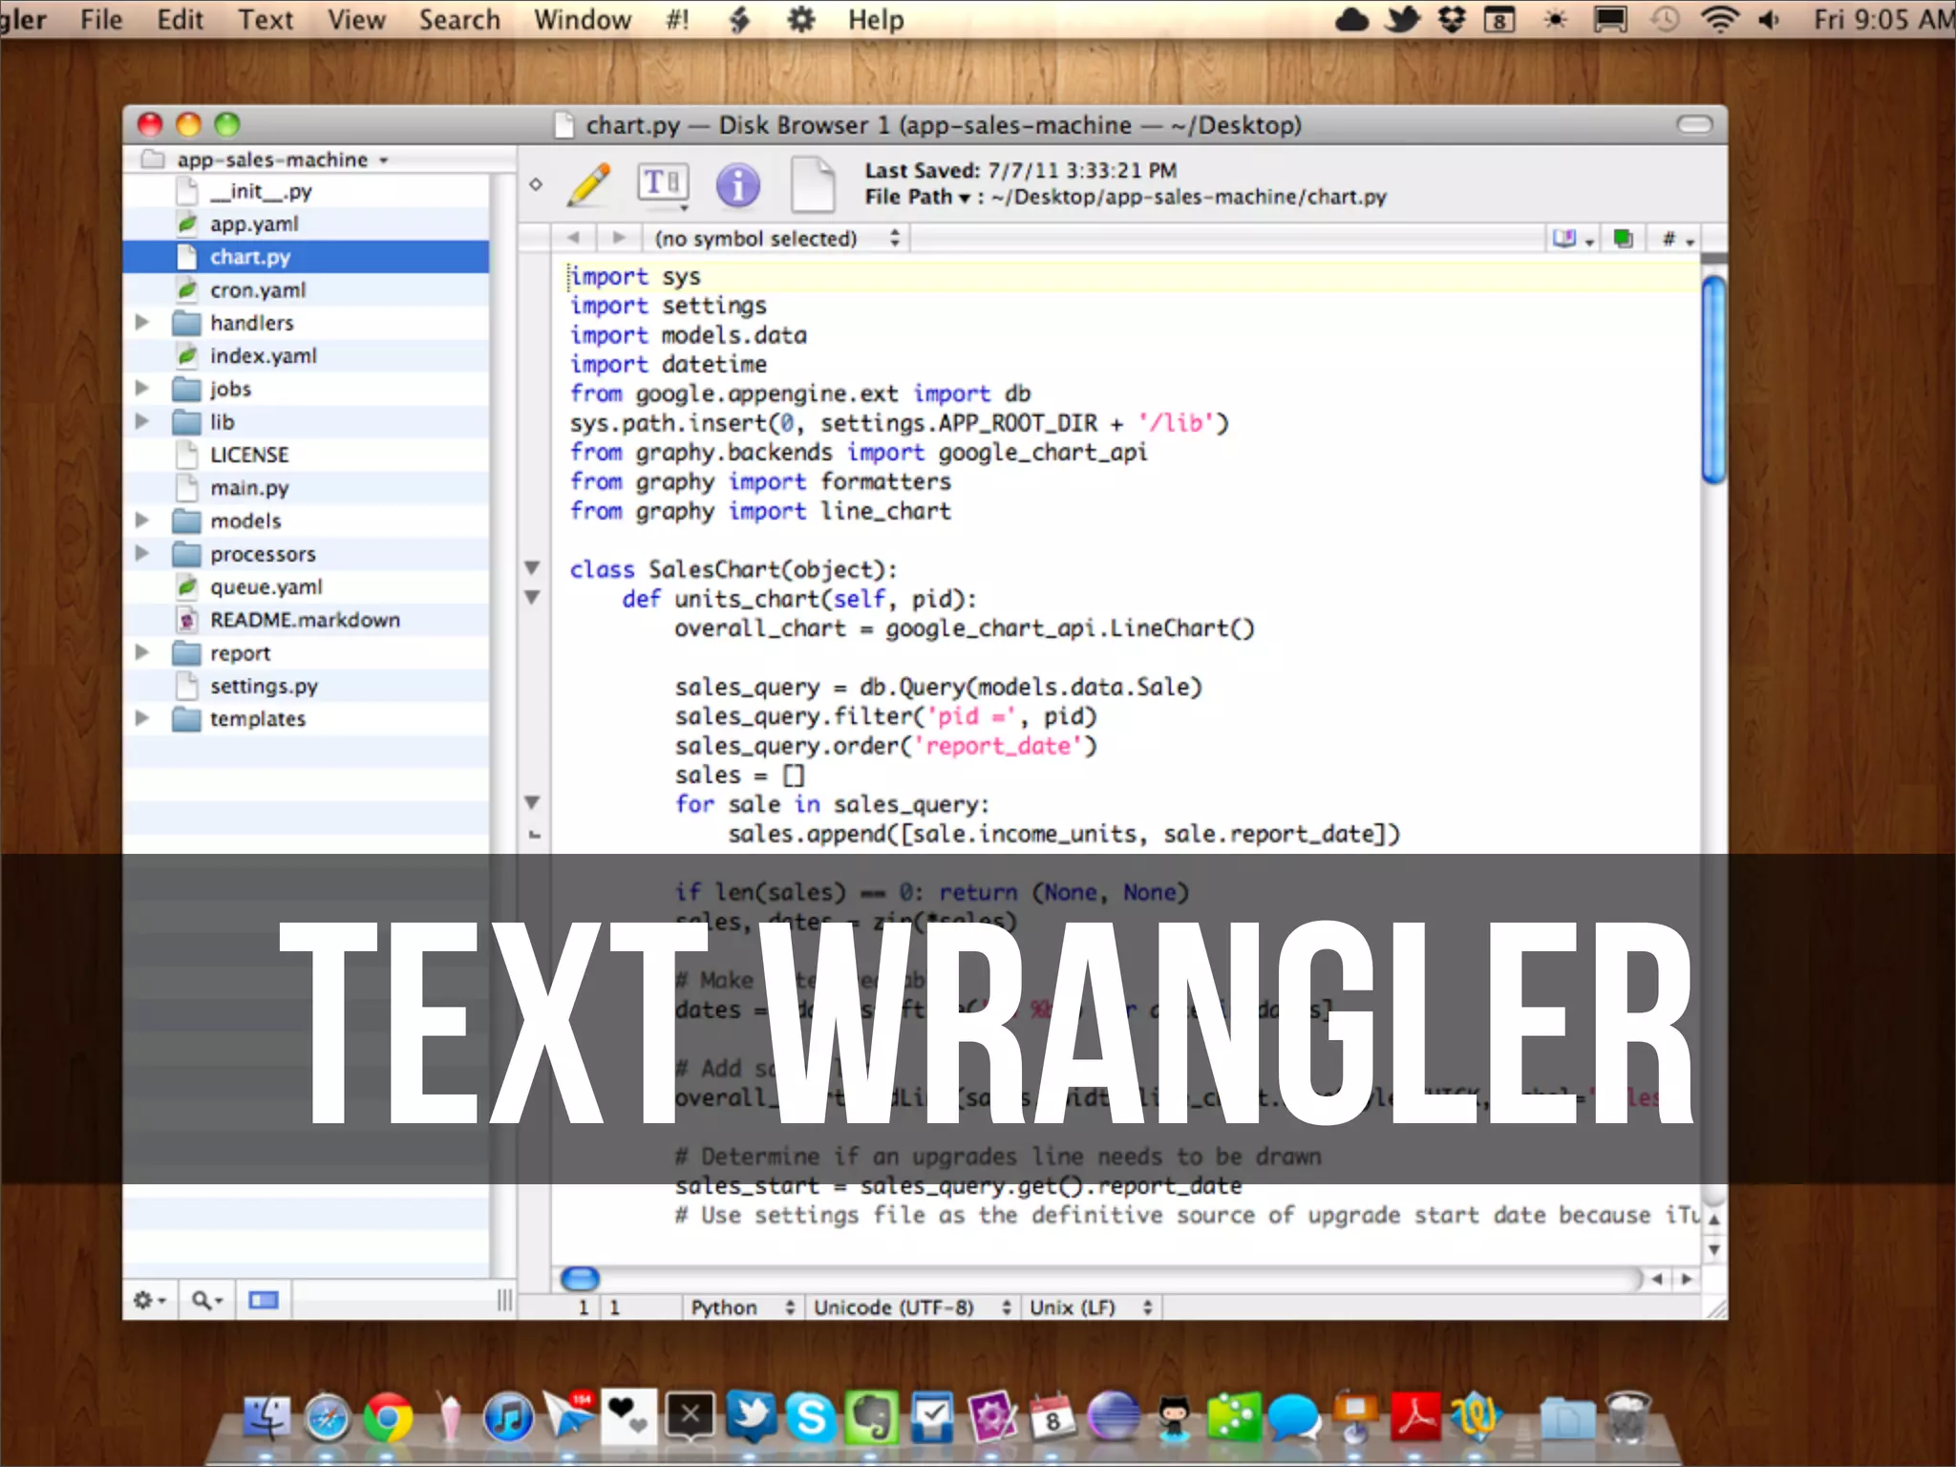The width and height of the screenshot is (1956, 1467).
Task: Click the volume icon in menu bar
Action: (x=1769, y=19)
